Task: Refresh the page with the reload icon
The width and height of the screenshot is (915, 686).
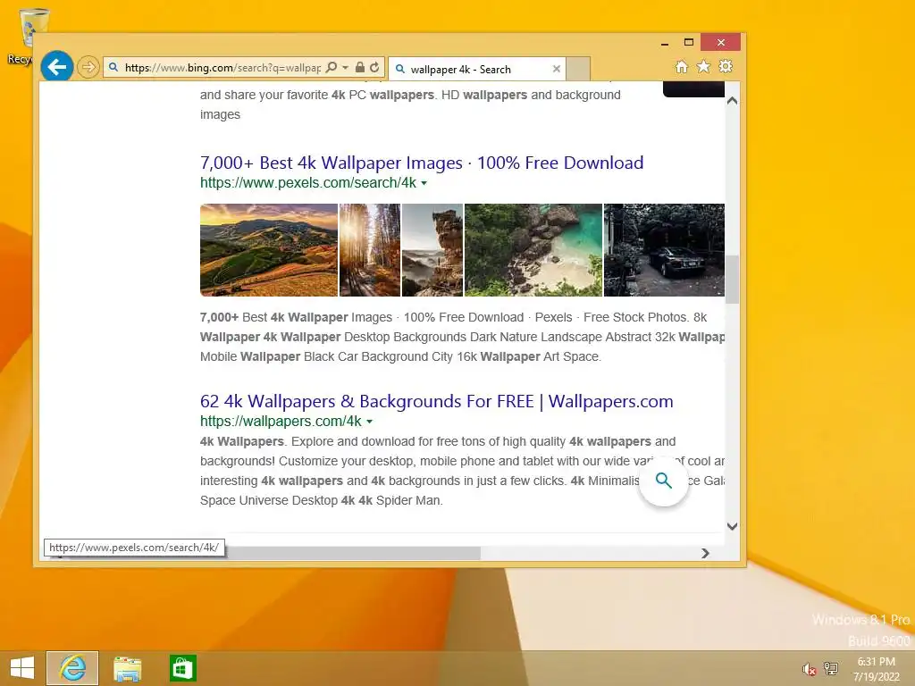Action: pyautogui.click(x=374, y=68)
